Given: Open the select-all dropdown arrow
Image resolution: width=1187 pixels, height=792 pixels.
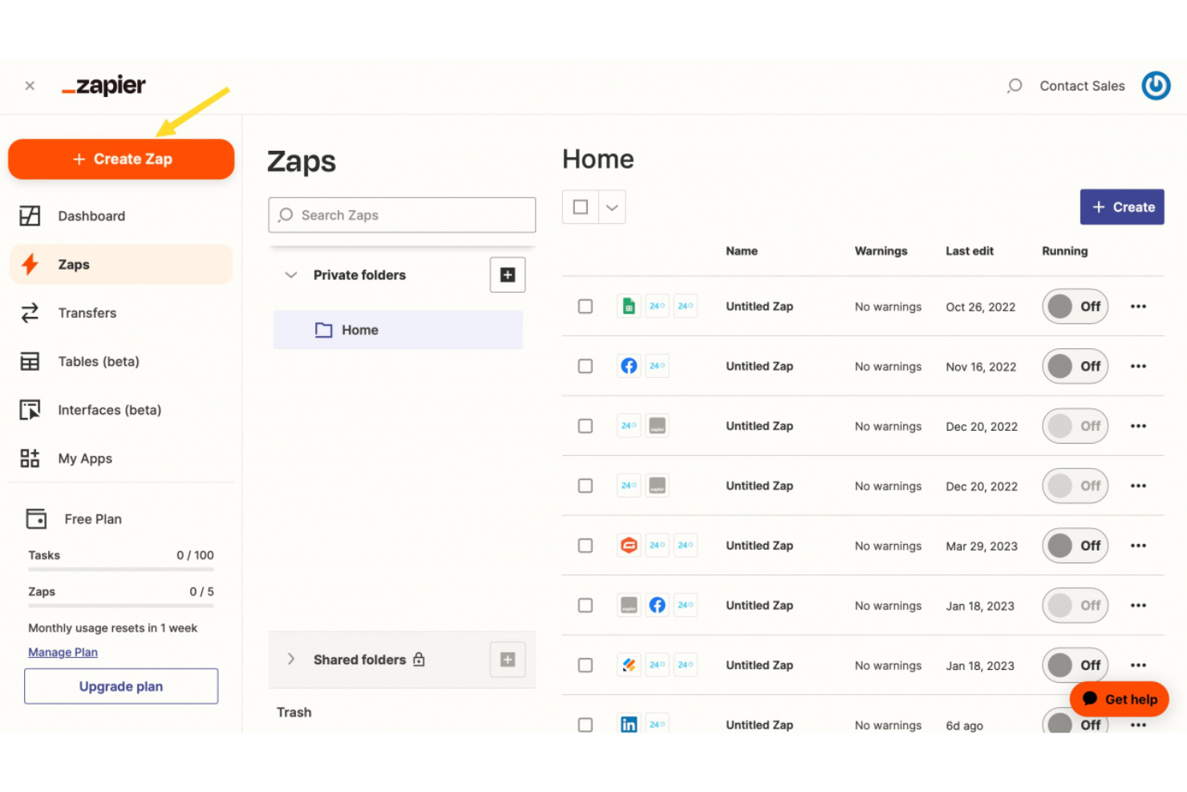Looking at the screenshot, I should [612, 207].
